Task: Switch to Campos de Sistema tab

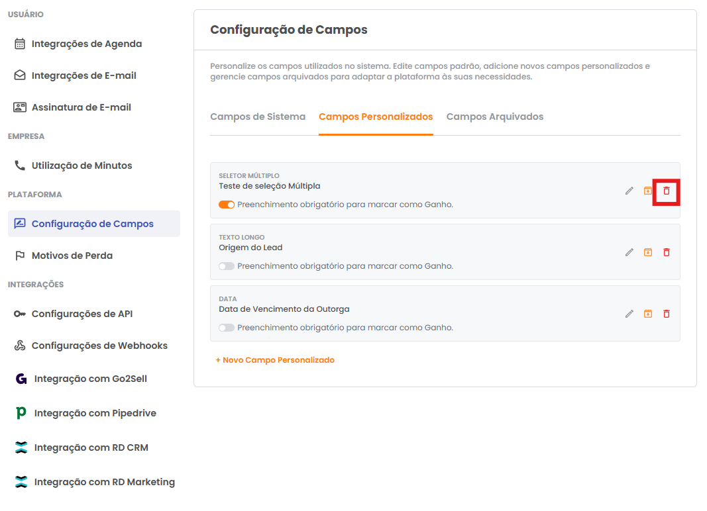Action: (258, 116)
